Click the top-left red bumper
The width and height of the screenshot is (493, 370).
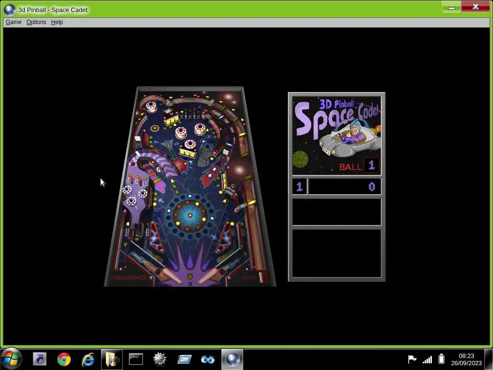(151, 106)
